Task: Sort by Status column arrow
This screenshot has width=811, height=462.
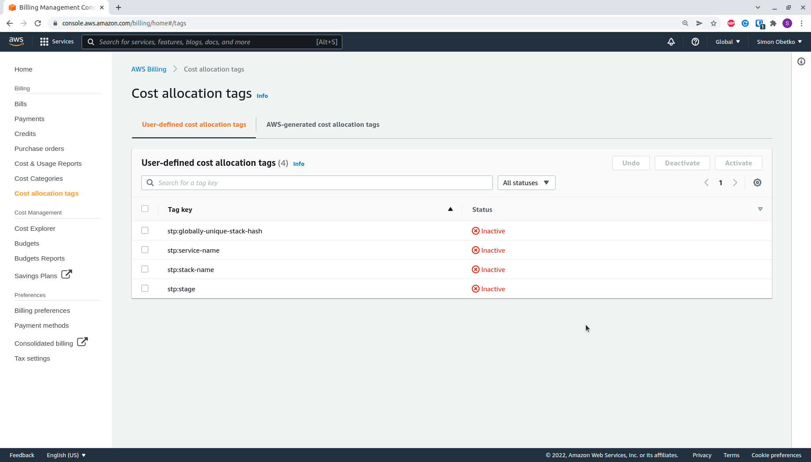Action: [760, 209]
